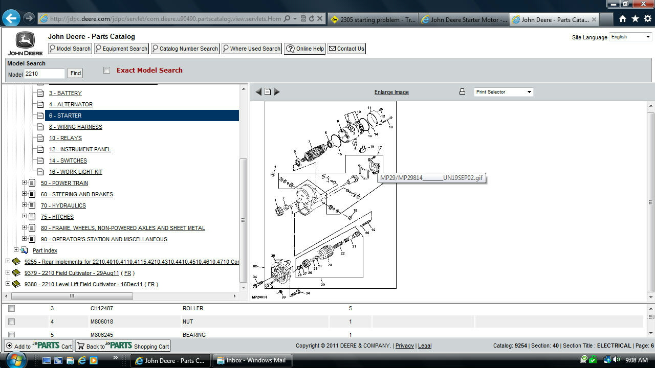Viewport: 655px width, 368px height.
Task: Click Add to JDParts Cart button
Action: [x=39, y=346]
